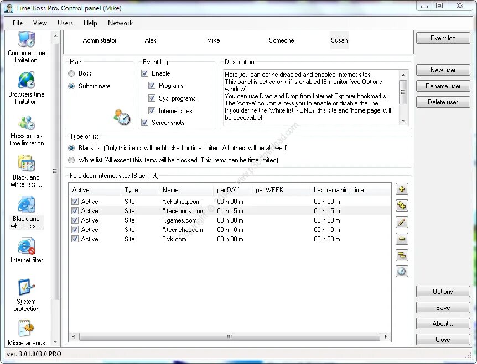Select *.facebook.com 01 h 15 m per-day cell

click(230, 210)
